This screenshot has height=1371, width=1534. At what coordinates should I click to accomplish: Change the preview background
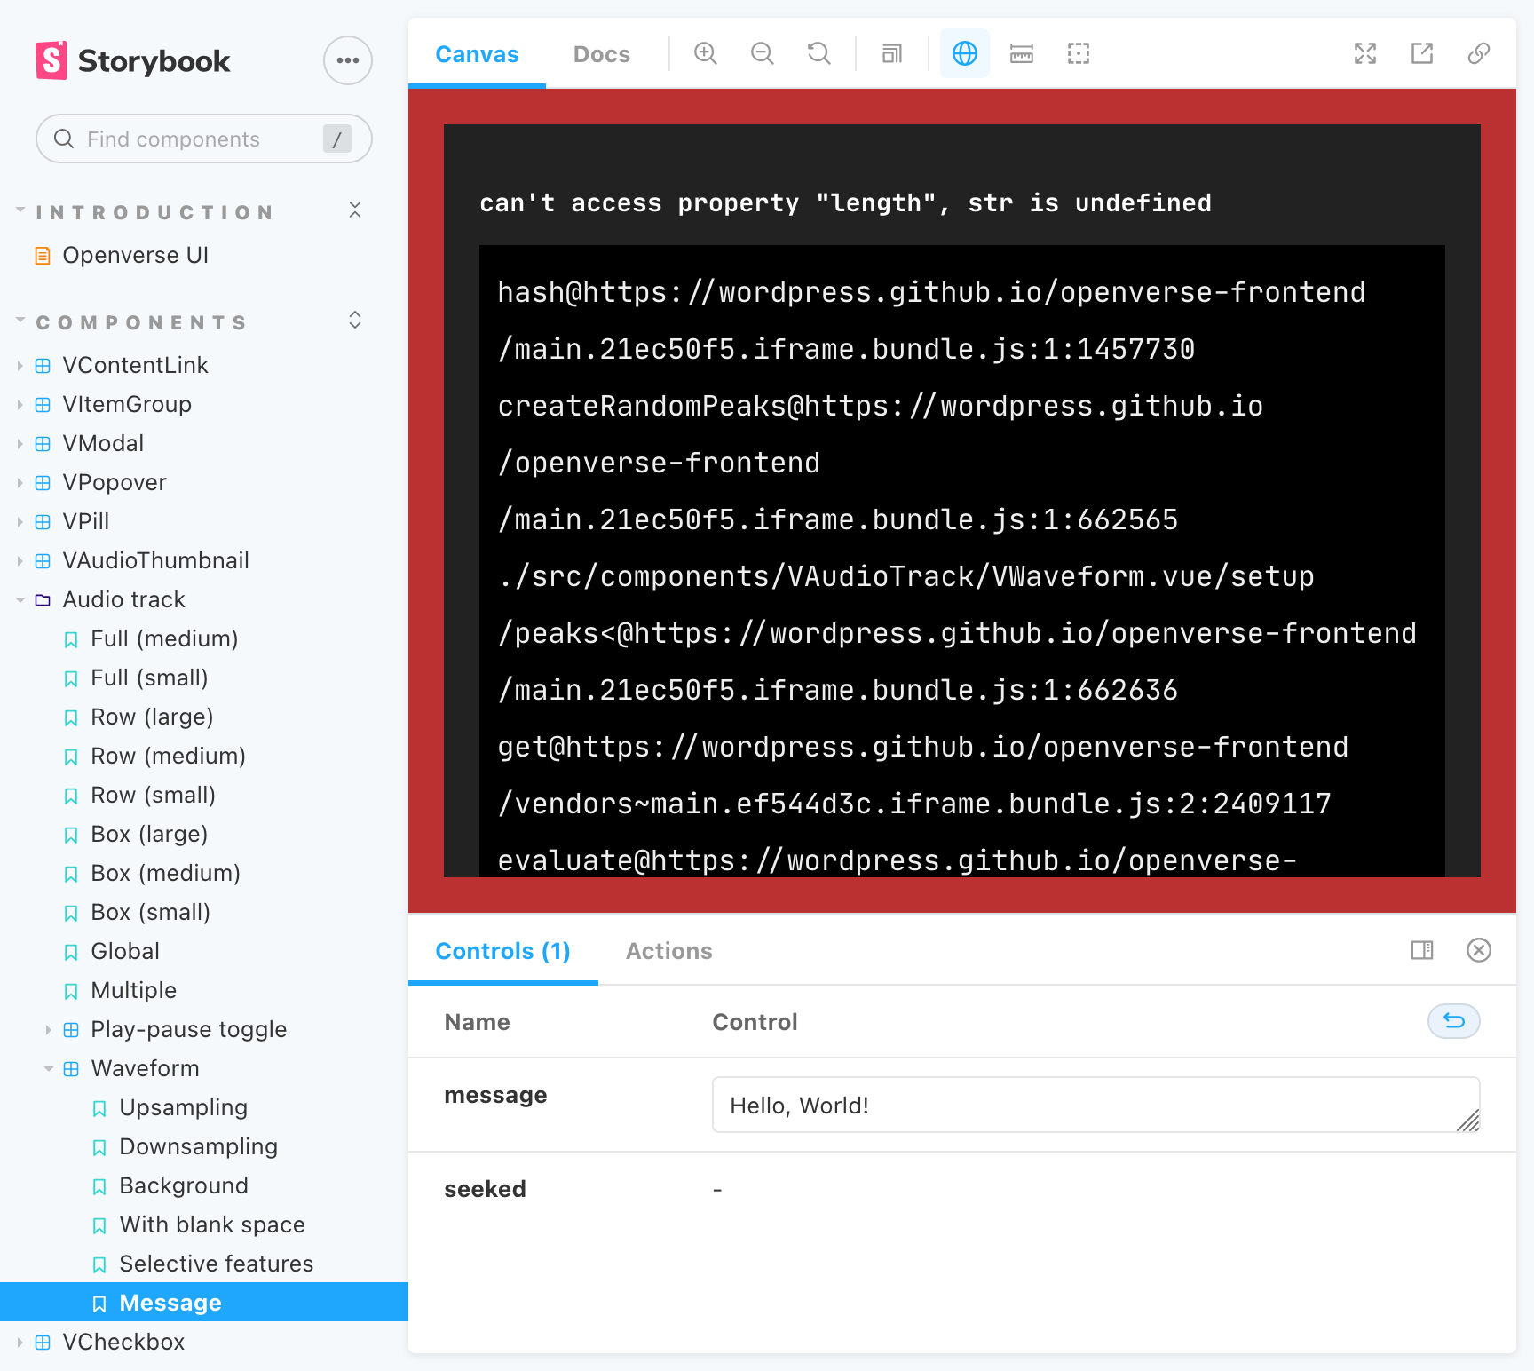(892, 53)
